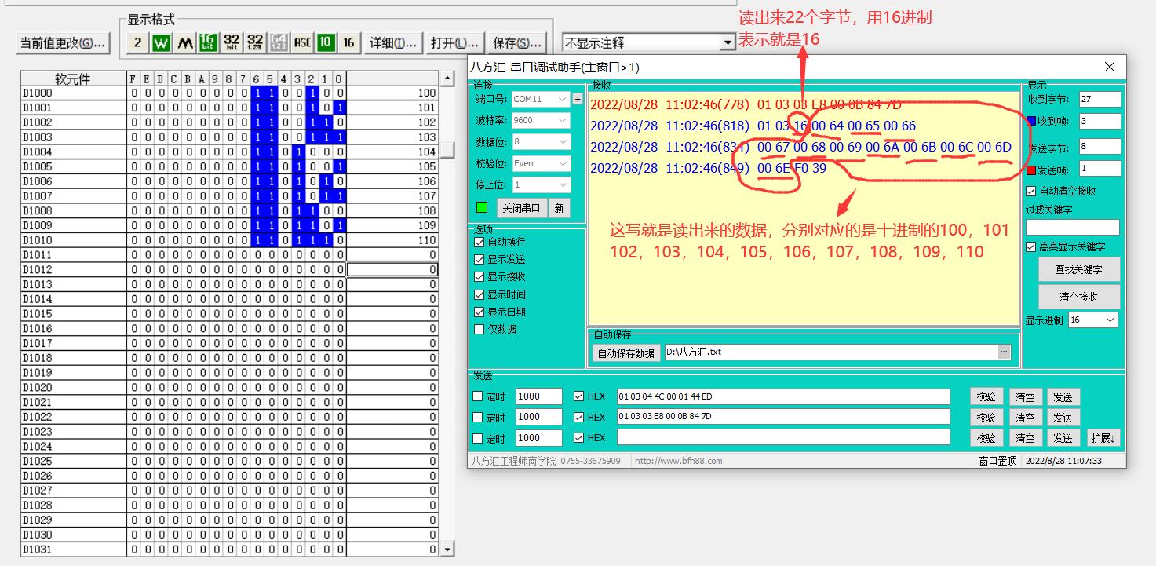
Task: Switch to 32-bit integer display format
Action: 232,42
